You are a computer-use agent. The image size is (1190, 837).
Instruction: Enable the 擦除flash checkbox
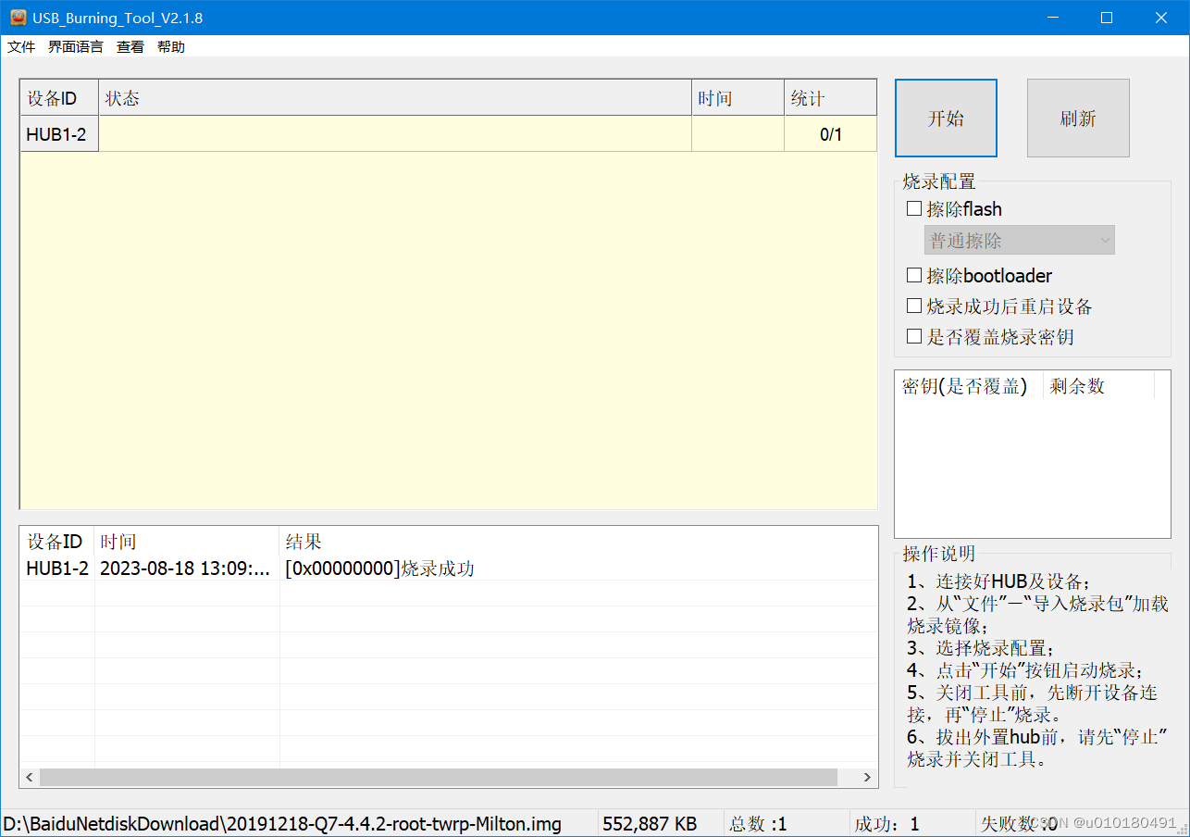point(914,209)
